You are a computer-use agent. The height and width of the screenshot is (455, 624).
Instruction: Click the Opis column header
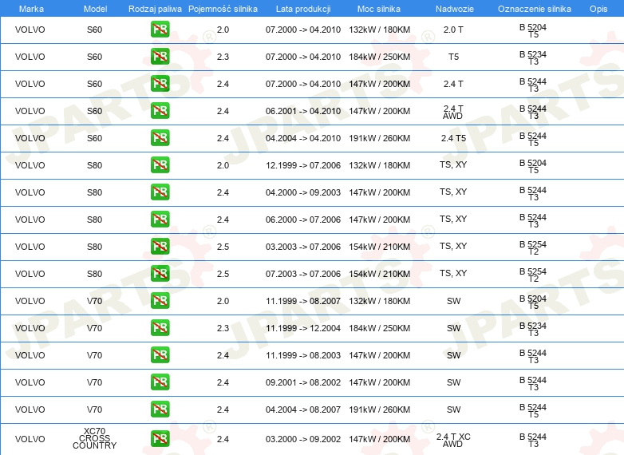(598, 9)
